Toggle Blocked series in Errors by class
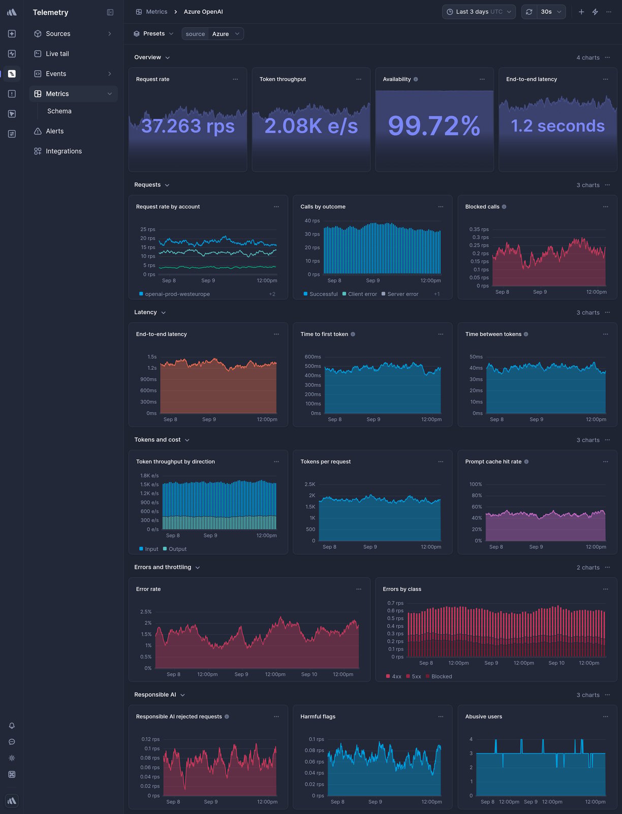Screen dimensions: 622x814 point(439,677)
